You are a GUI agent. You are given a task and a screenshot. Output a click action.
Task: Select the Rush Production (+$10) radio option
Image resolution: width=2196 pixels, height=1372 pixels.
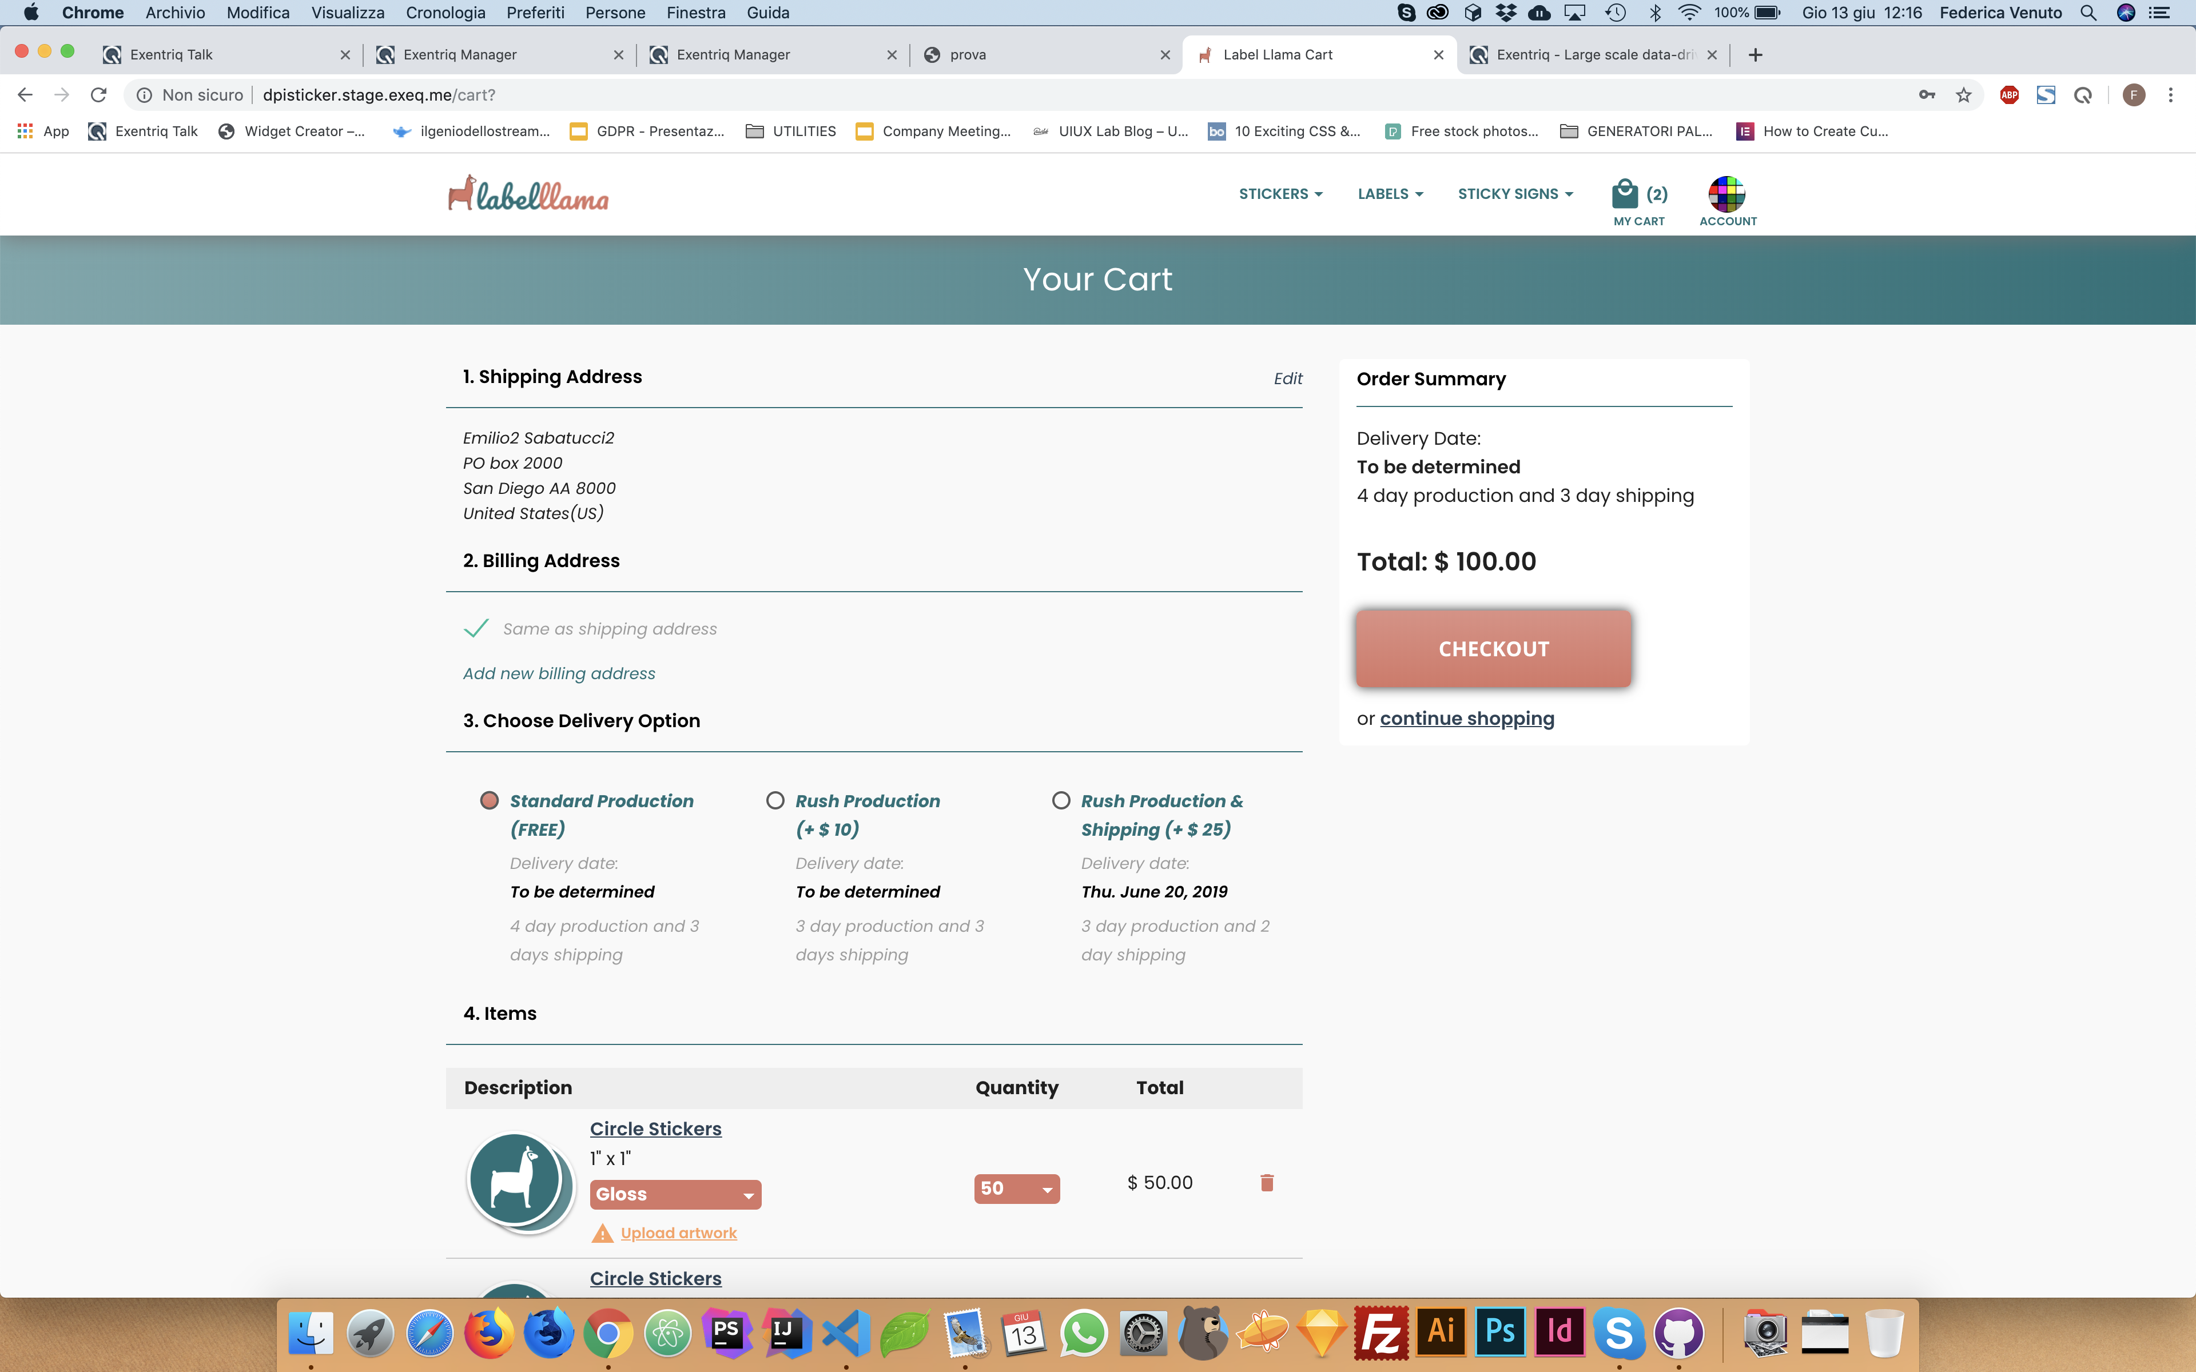tap(775, 800)
